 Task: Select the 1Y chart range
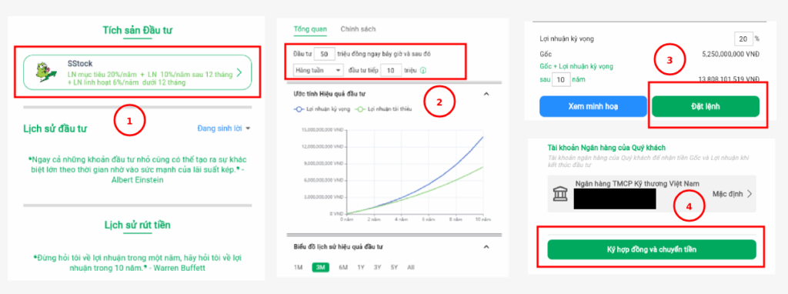[361, 267]
